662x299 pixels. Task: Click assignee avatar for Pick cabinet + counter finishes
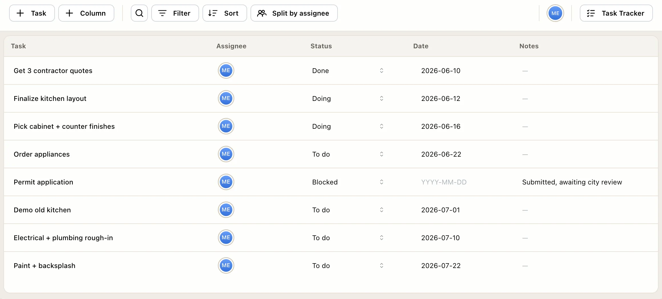pyautogui.click(x=226, y=126)
